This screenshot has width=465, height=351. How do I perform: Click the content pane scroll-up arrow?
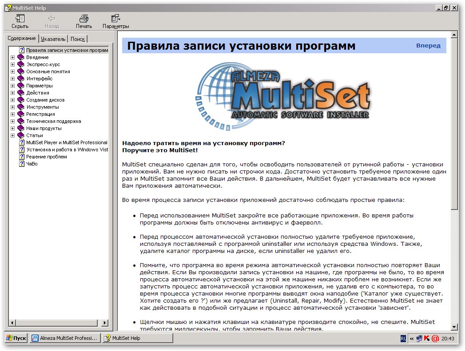(454, 35)
